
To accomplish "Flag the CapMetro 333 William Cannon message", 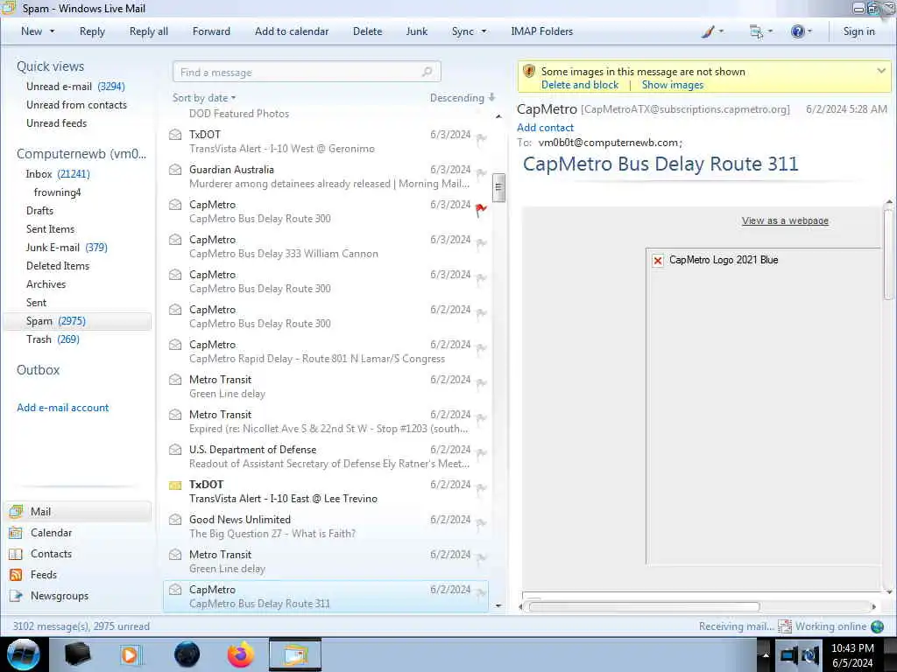I will pos(481,244).
